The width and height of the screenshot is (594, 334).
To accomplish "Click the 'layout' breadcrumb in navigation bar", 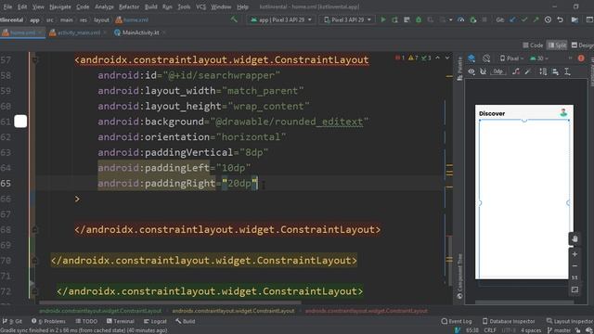I will coord(101,20).
